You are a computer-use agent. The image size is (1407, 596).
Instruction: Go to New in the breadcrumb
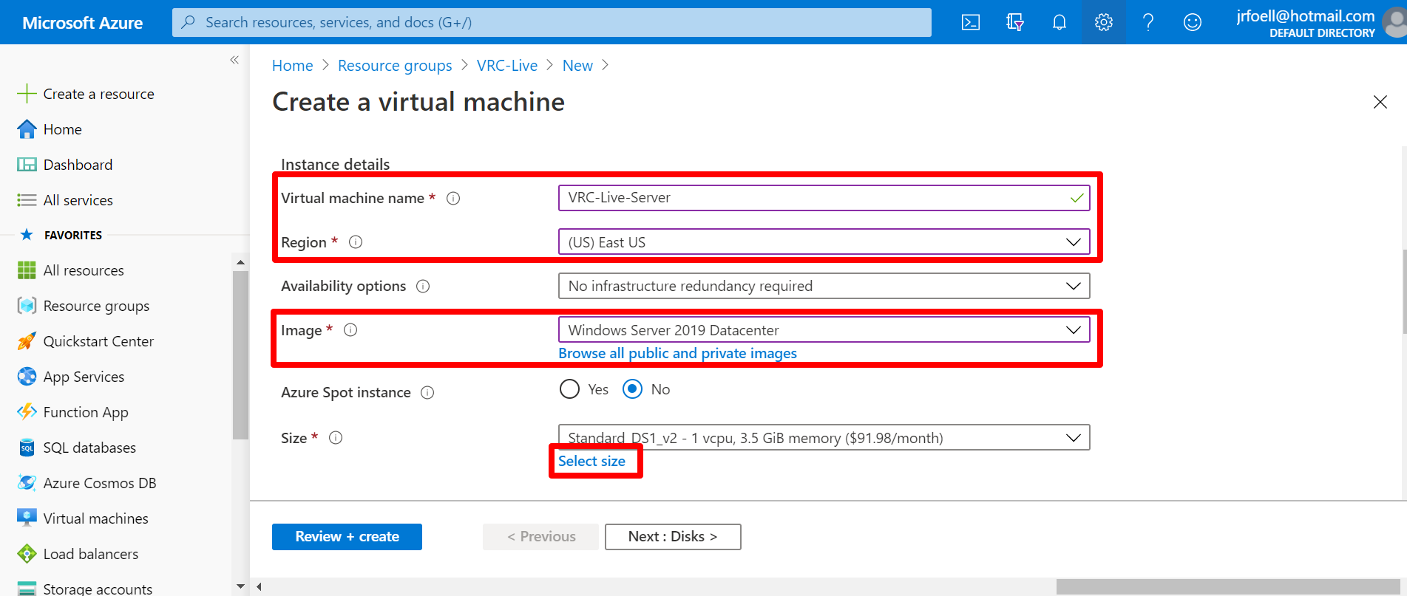coord(577,66)
